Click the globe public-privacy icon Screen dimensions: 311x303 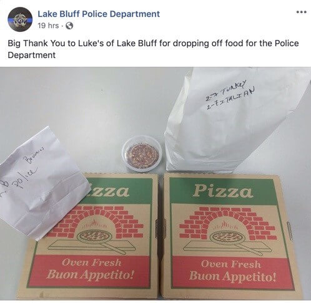point(69,26)
